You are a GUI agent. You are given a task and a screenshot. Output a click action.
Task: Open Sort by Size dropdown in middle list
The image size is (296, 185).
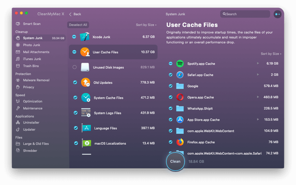[146, 25]
